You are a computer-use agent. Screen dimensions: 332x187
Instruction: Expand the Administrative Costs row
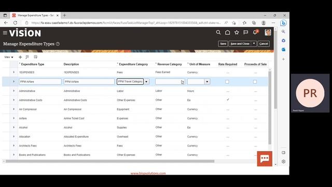coord(14,100)
